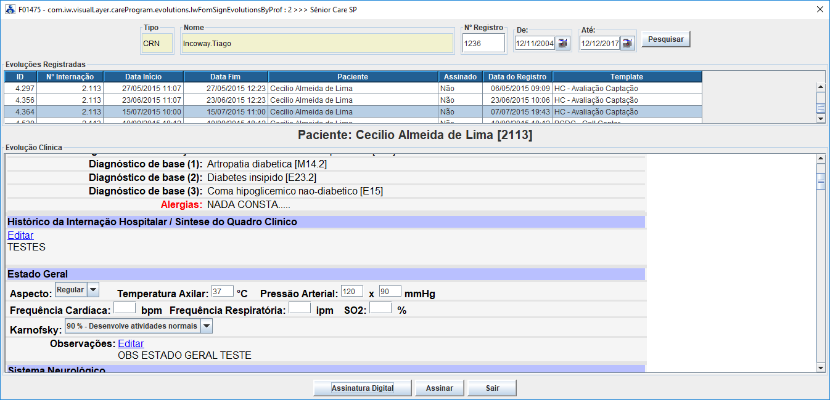Open the calendar picker beside the Até date
The width and height of the screenshot is (830, 400).
(x=628, y=43)
